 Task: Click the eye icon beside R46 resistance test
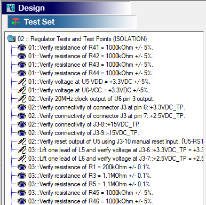(22, 201)
